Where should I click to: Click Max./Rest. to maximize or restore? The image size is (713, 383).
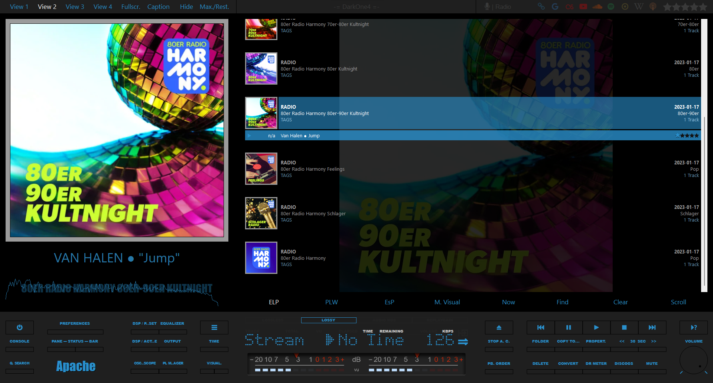pos(214,7)
